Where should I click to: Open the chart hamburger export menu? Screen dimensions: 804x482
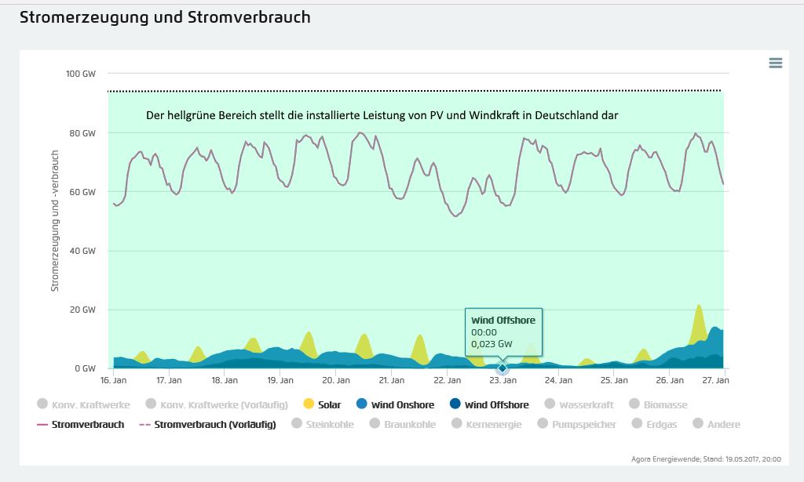pos(776,63)
